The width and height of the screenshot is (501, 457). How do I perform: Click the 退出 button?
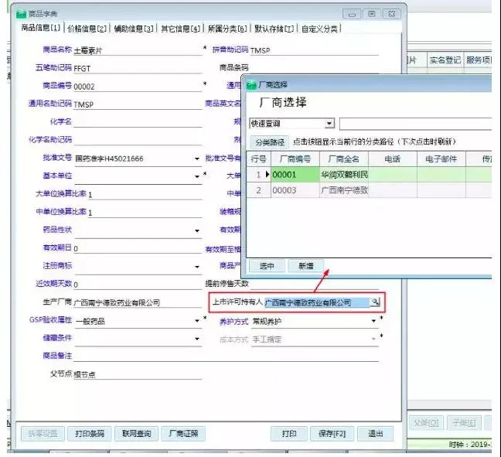376,434
